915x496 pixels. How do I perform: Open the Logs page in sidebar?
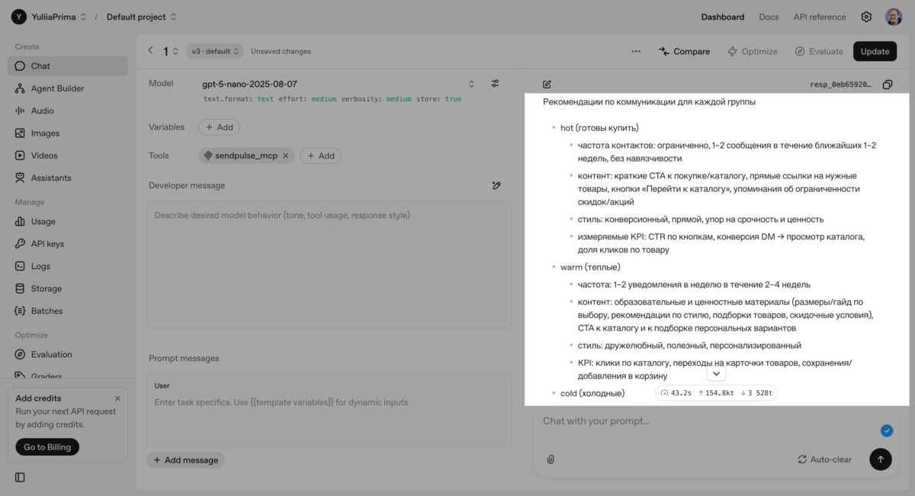tap(40, 266)
